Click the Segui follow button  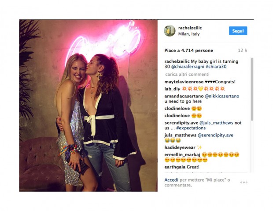click(238, 31)
